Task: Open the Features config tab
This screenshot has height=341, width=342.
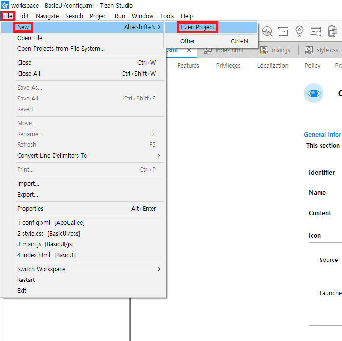Action: [x=189, y=66]
